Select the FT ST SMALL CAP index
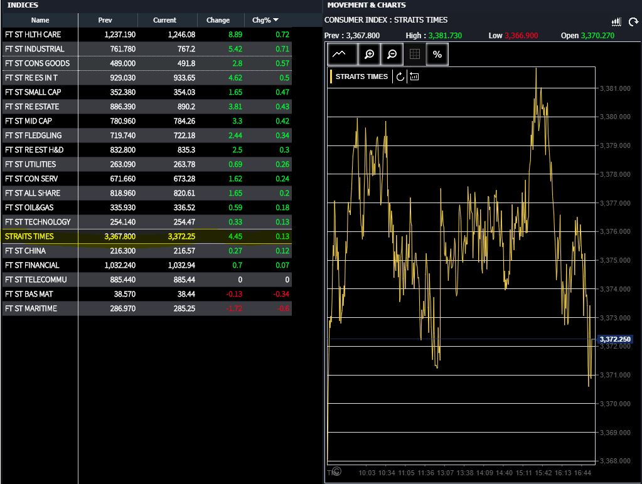This screenshot has width=642, height=484. [147, 92]
